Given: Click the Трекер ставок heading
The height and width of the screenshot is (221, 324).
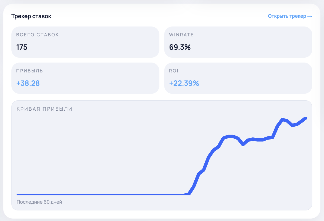Looking at the screenshot, I should [x=31, y=16].
